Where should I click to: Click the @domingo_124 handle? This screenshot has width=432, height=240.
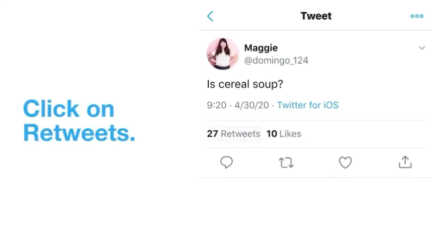coord(276,61)
